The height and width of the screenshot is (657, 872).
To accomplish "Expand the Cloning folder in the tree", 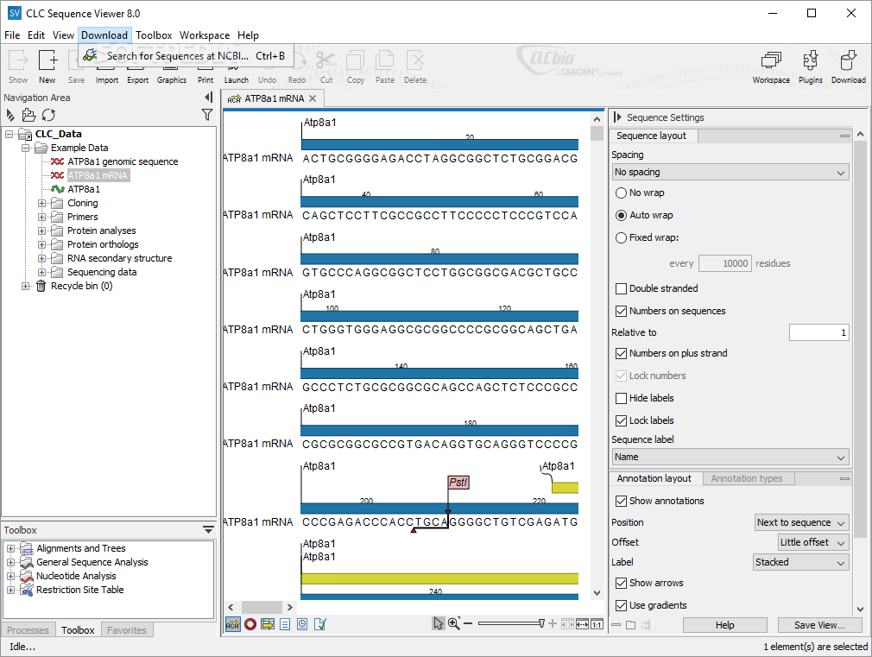I will click(x=41, y=203).
